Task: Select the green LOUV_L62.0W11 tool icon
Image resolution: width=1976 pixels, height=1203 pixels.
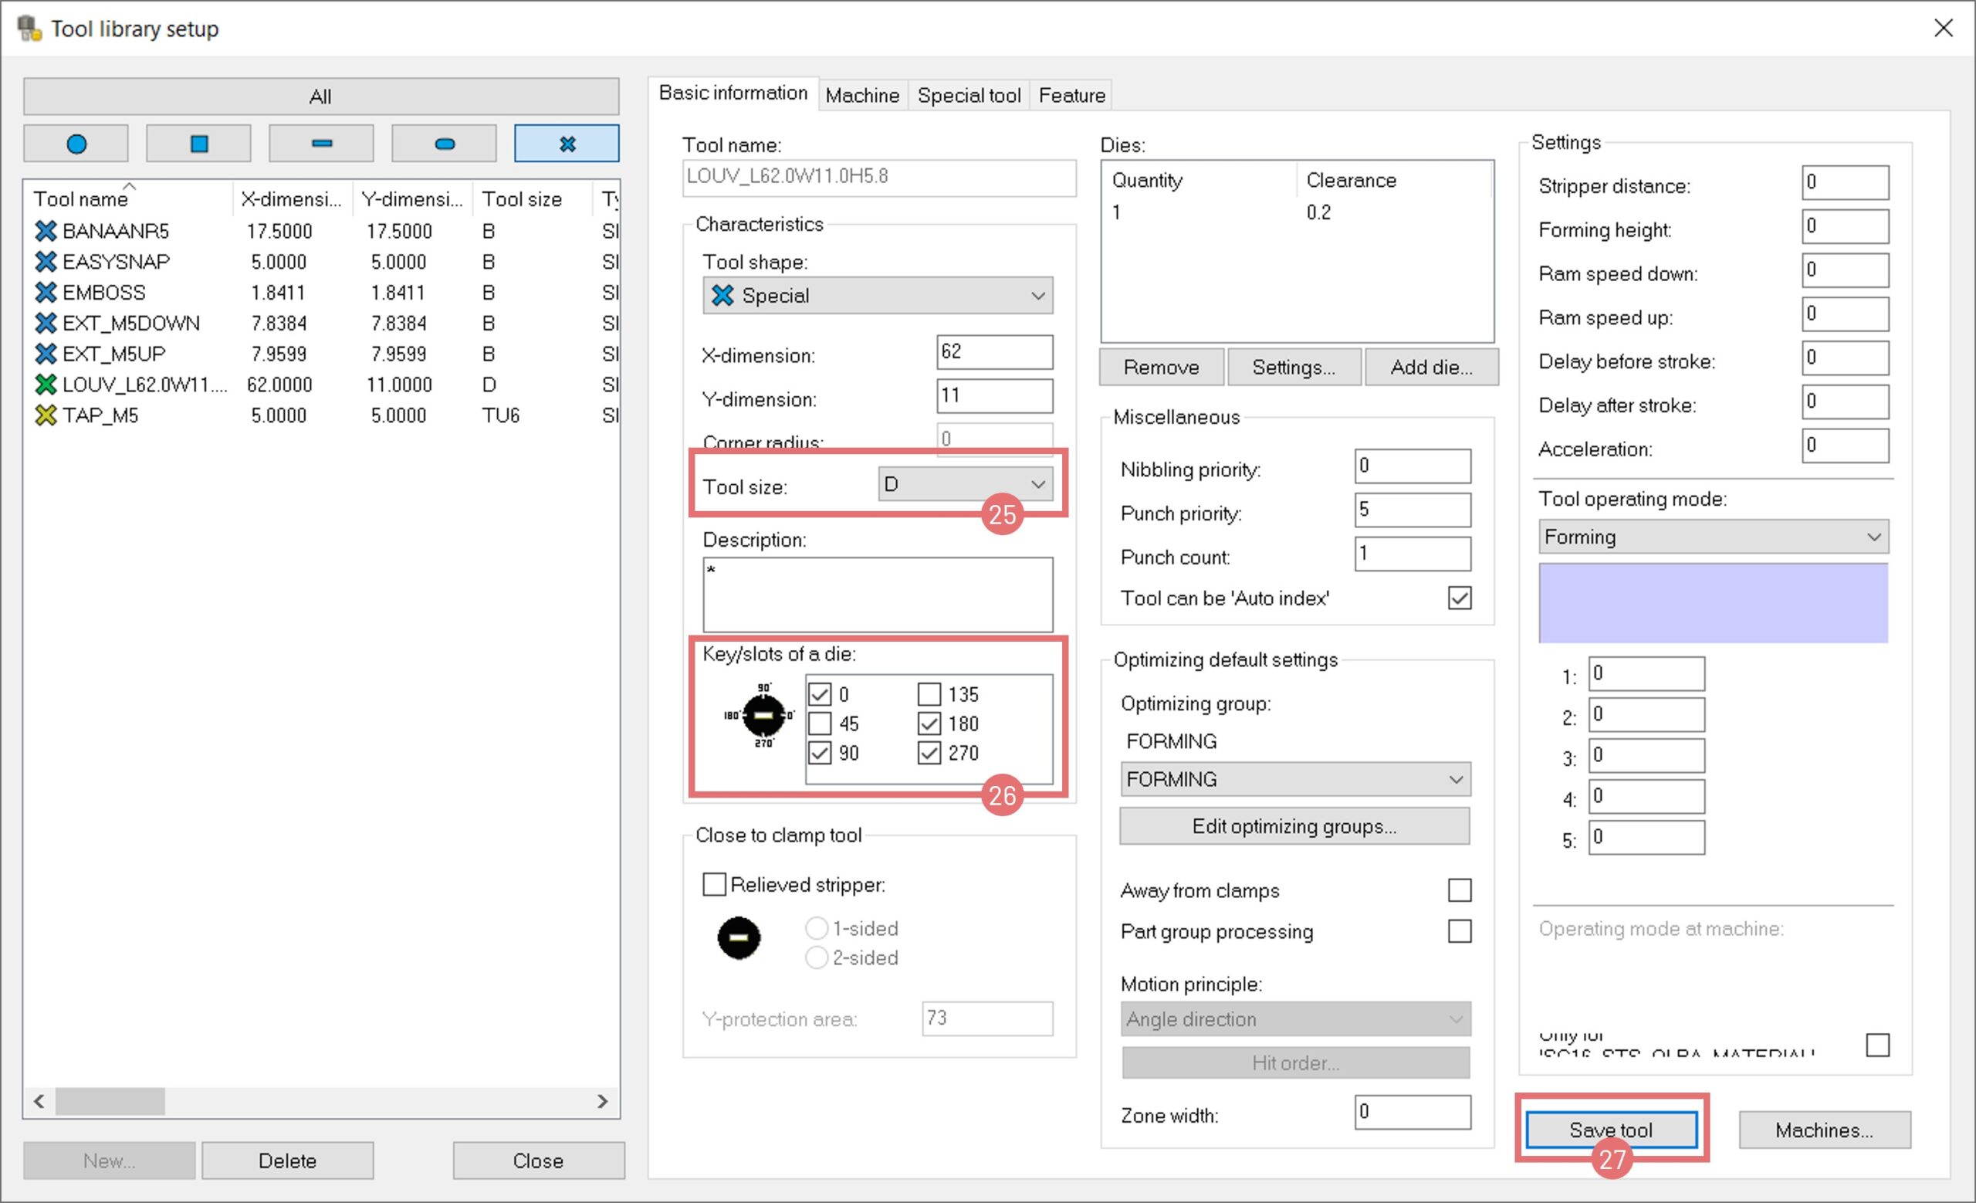Action: coord(46,385)
